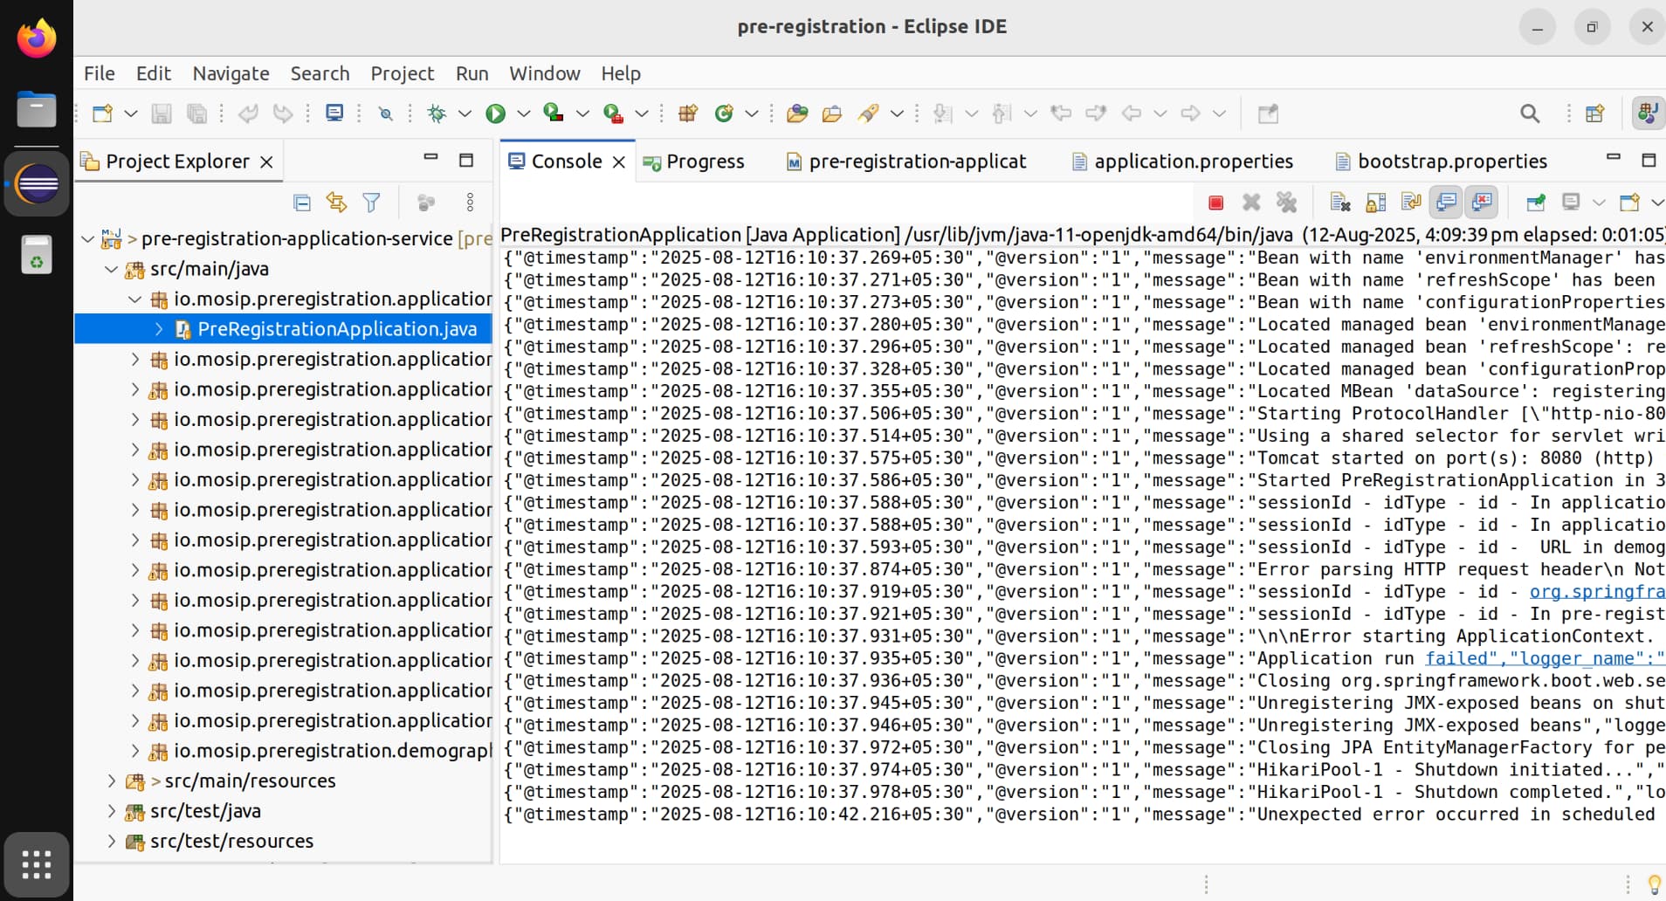Toggle Link with Editor in Project Explorer
Viewport: 1666px width, 901px height.
point(336,203)
